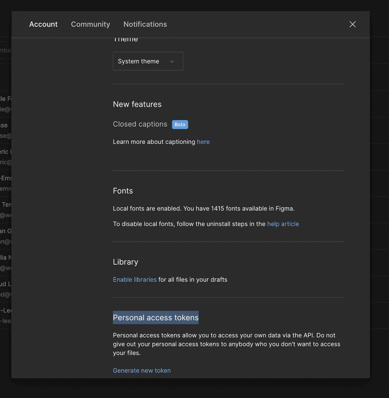389x398 pixels.
Task: Expand the theme chevron arrow
Action: pyautogui.click(x=172, y=61)
